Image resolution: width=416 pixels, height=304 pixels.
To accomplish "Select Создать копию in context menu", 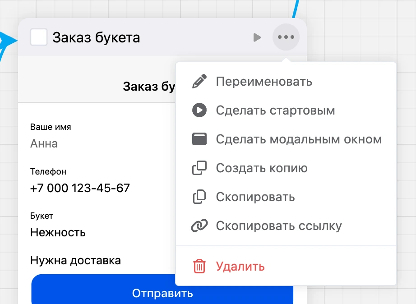I will point(286,168).
